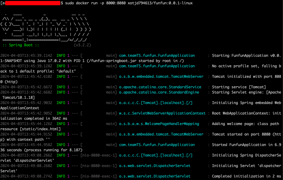Select the version text '(v3.2.2)'
Screen dimensions: 283x180
point(82,45)
